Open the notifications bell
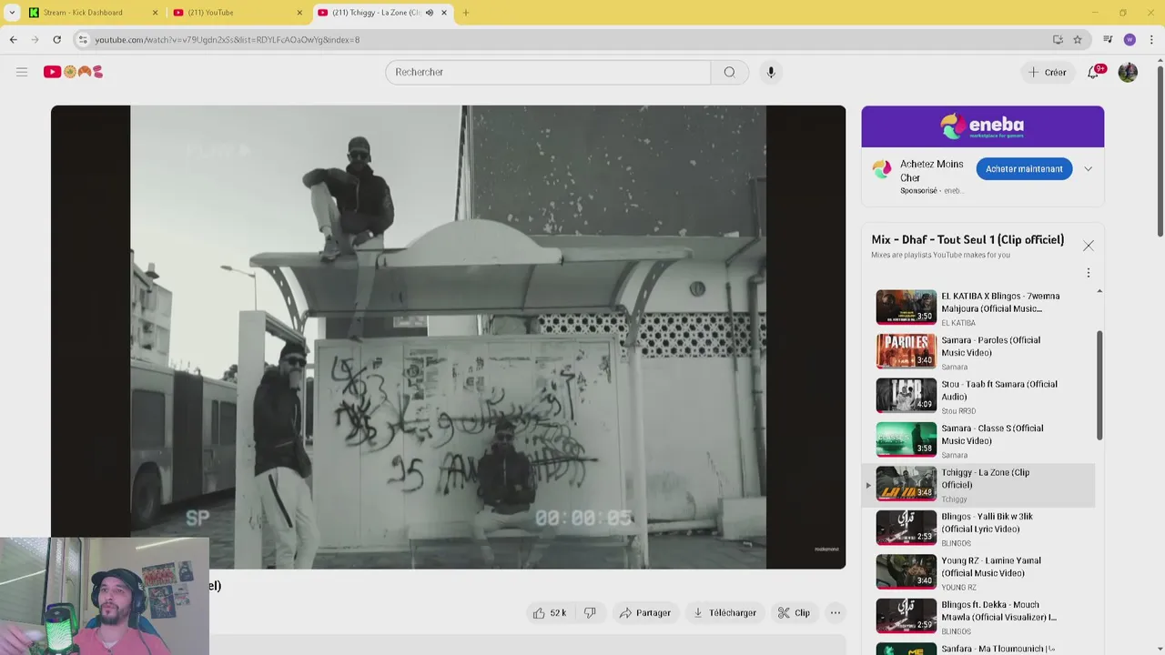Screen dimensions: 1165x655 pyautogui.click(x=1094, y=72)
